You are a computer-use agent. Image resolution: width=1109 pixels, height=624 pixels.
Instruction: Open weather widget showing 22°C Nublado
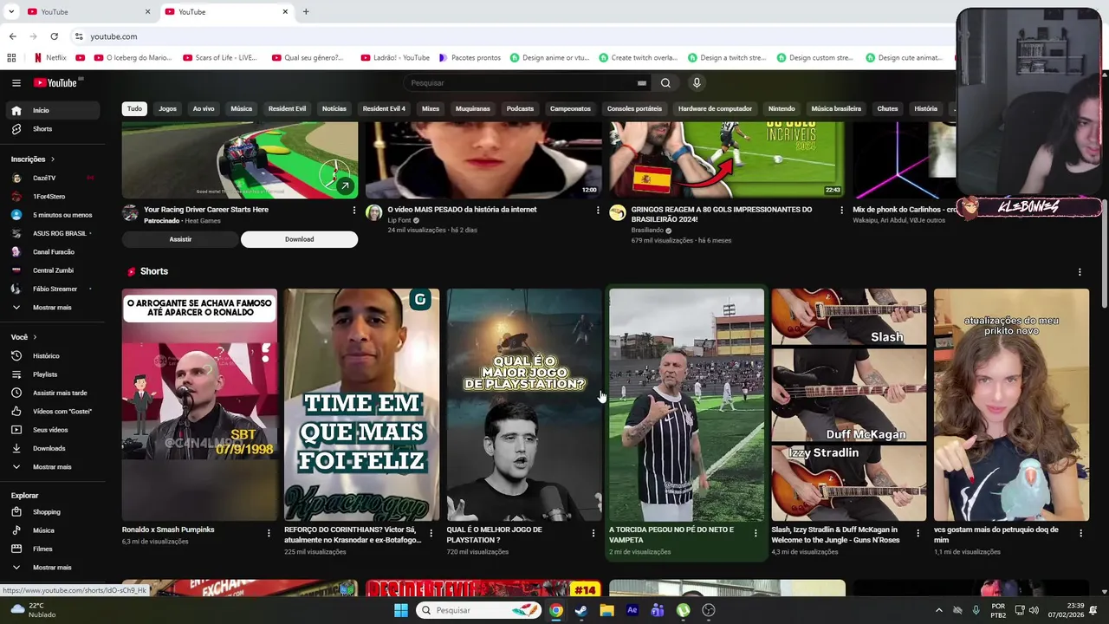click(33, 610)
